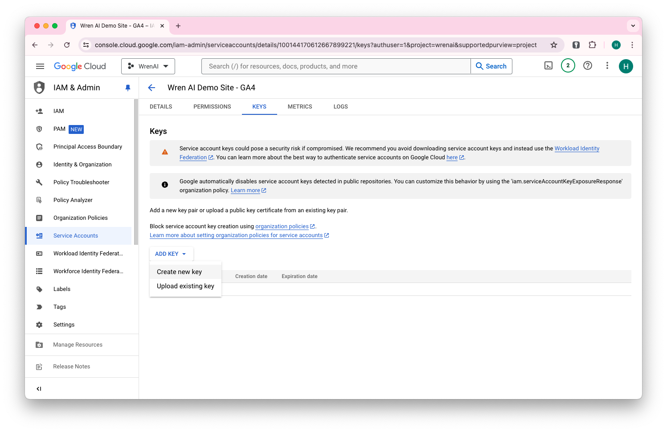Open Chrome profile avatar H

[616, 45]
